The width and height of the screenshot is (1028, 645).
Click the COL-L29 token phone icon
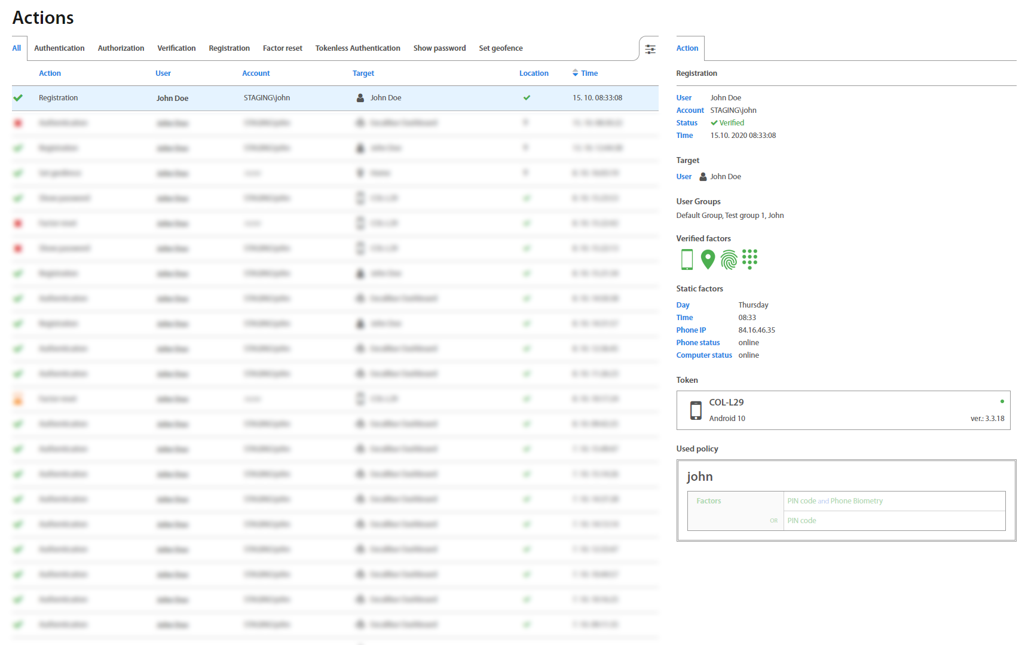[x=696, y=410]
